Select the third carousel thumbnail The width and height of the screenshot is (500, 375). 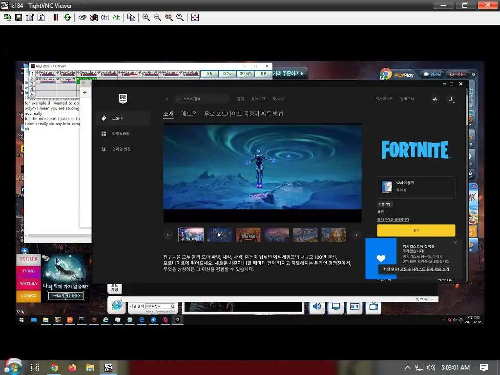pos(248,235)
